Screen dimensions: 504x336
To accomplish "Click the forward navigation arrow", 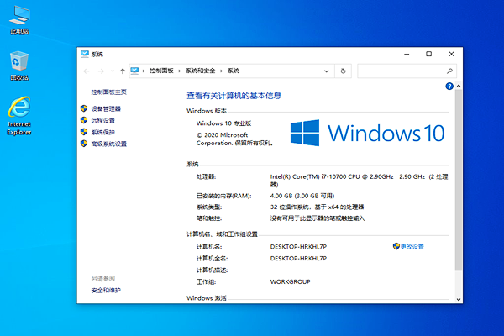I will click(x=101, y=71).
